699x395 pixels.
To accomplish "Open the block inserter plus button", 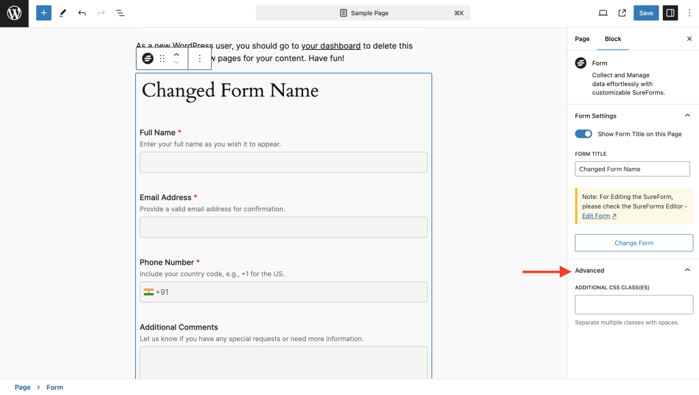I will point(44,13).
